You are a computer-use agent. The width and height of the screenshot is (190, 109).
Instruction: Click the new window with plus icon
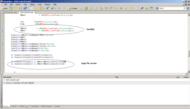pos(11,8)
